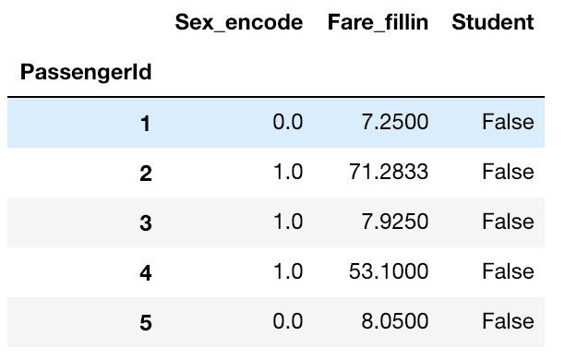Select the row with PassengerId 3
The height and width of the screenshot is (360, 565).
pos(276,222)
